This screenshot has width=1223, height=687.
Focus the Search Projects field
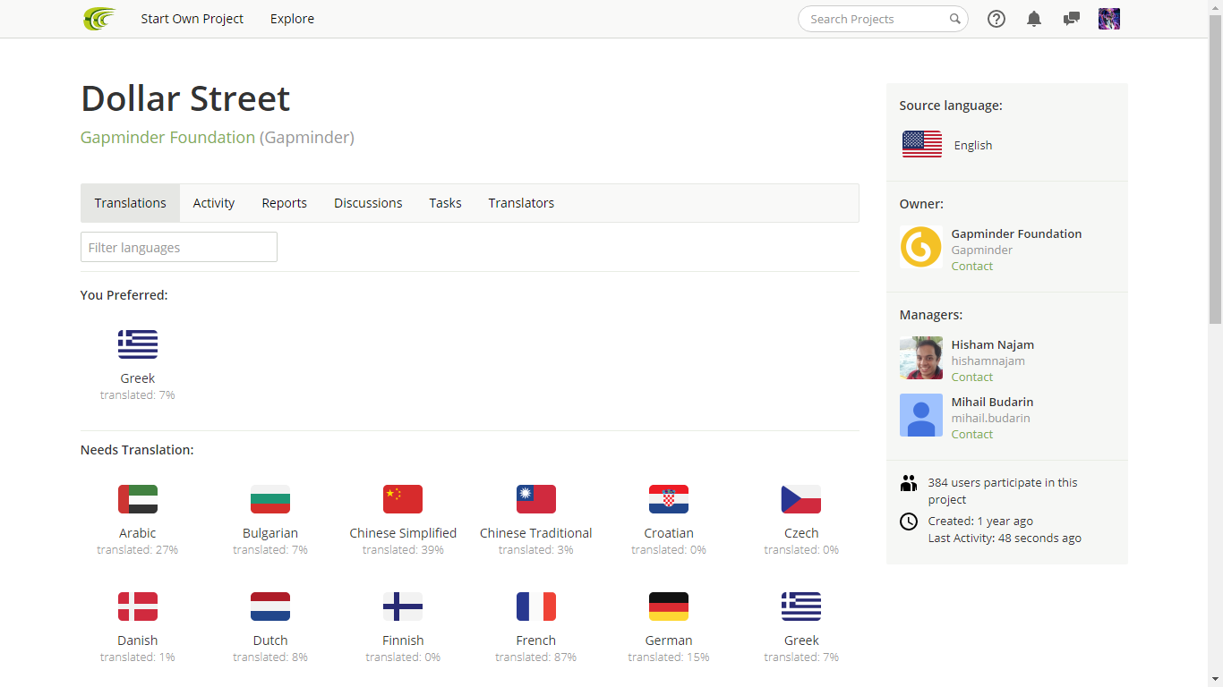click(883, 19)
